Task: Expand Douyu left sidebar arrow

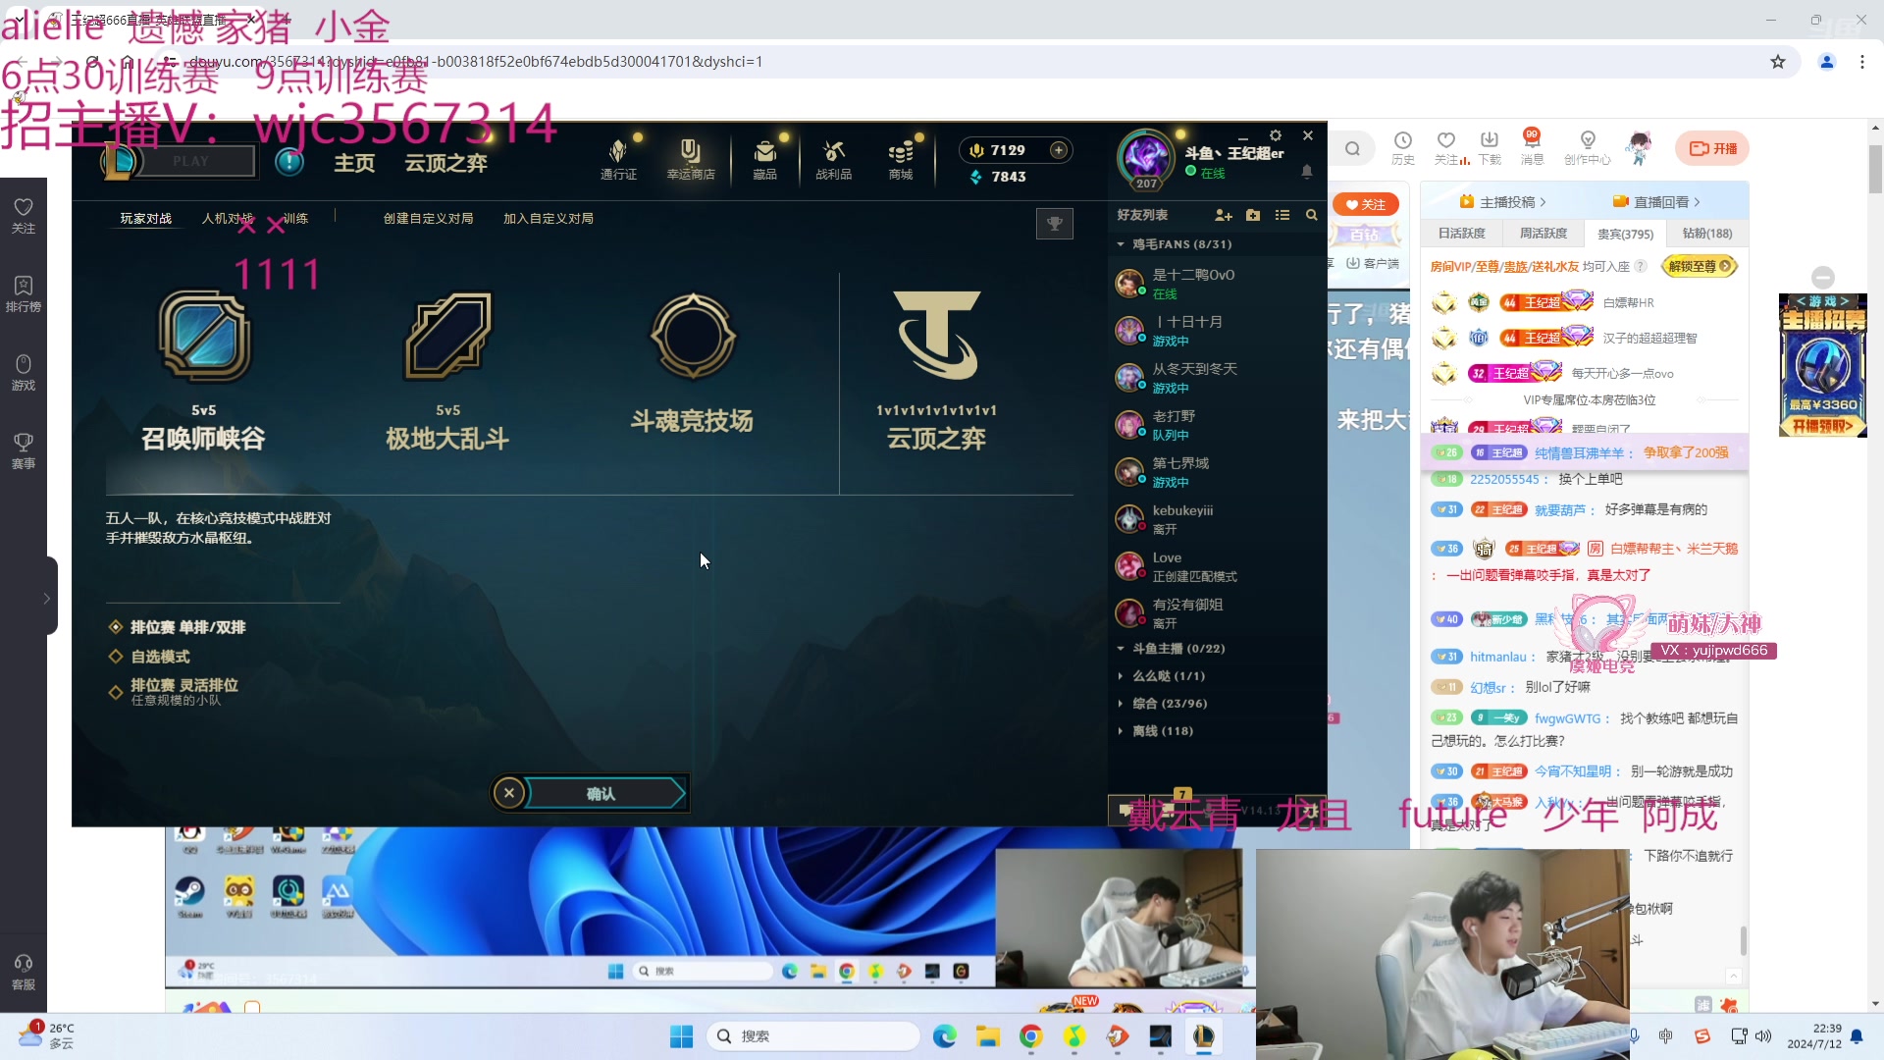Action: pos(46,598)
